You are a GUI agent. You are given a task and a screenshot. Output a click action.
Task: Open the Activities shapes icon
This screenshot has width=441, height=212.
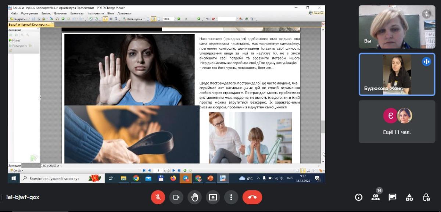pos(409,197)
